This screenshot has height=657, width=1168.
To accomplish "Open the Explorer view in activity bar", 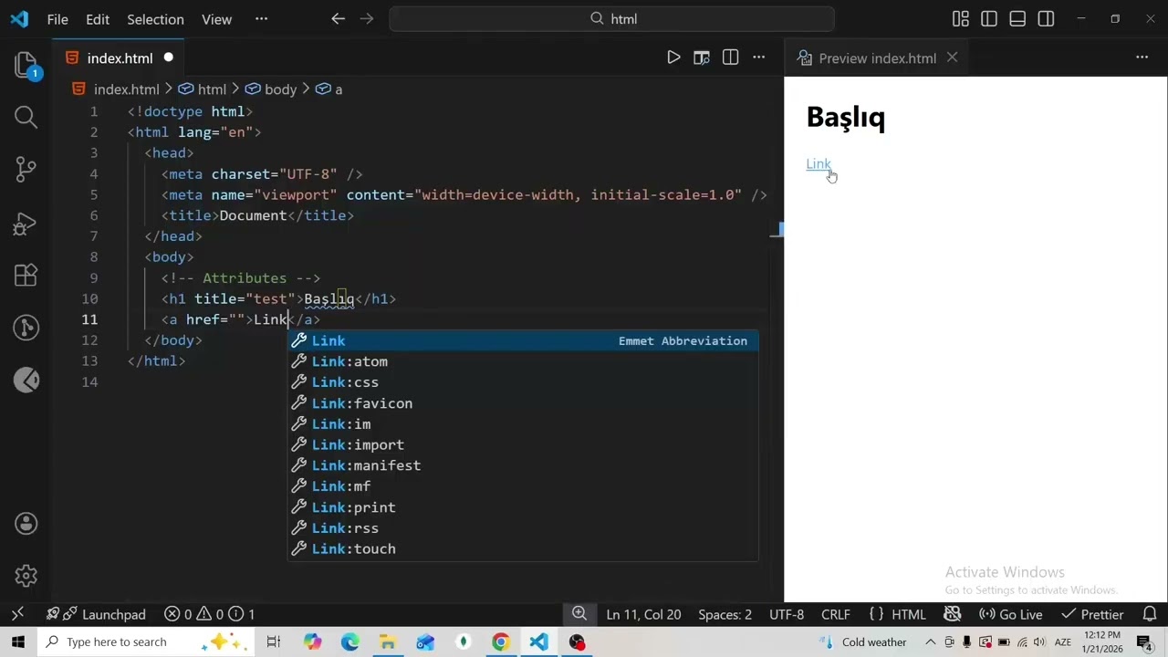I will click(x=26, y=65).
